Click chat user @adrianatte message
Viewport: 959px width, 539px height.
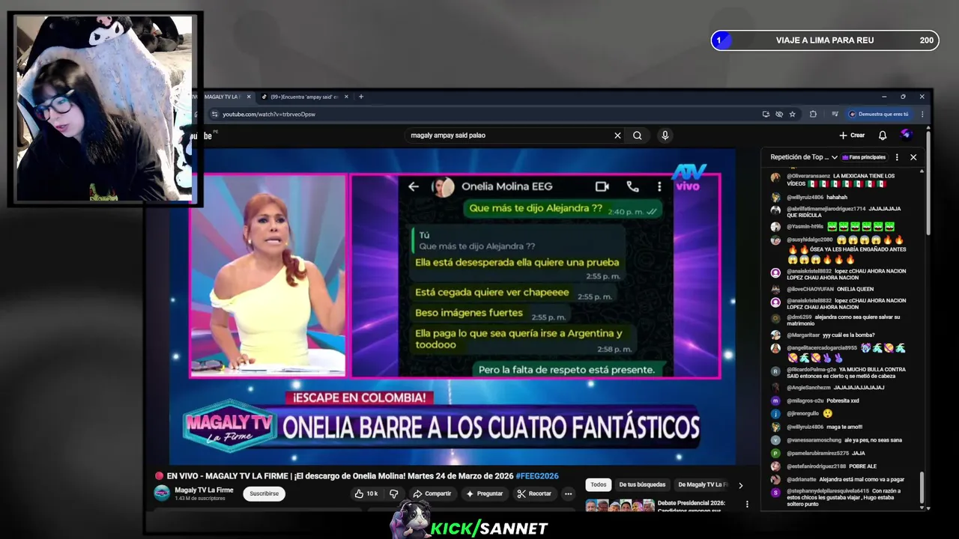click(x=838, y=479)
